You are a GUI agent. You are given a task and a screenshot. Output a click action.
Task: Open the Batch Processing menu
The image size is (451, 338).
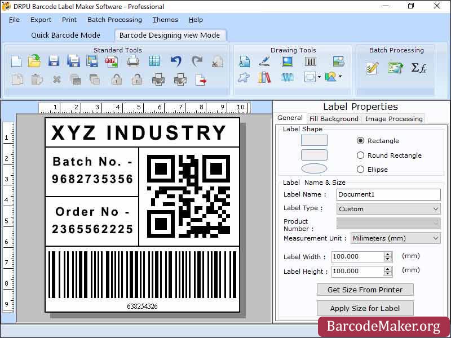point(114,20)
